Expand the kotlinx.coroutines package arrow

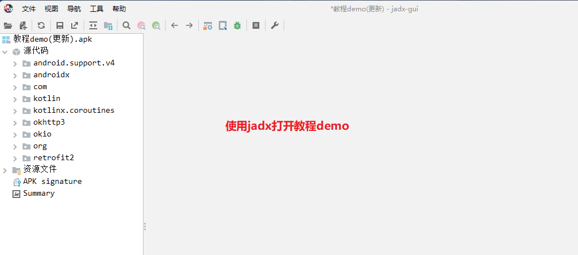[15, 111]
